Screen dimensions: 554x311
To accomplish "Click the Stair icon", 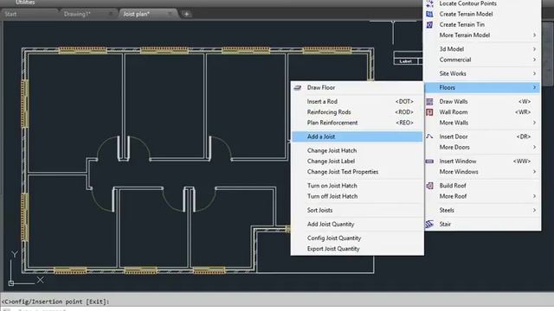I will point(429,224).
